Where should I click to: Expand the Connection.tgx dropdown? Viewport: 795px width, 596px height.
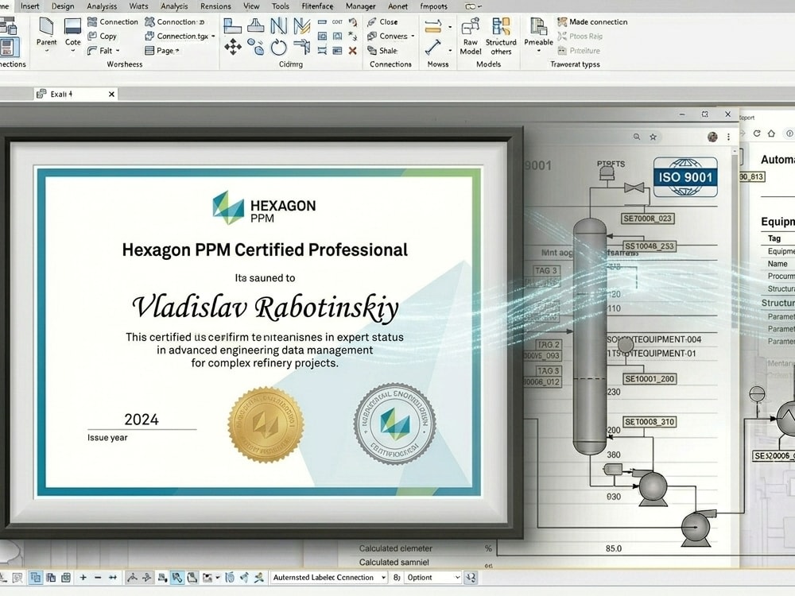[x=213, y=37]
